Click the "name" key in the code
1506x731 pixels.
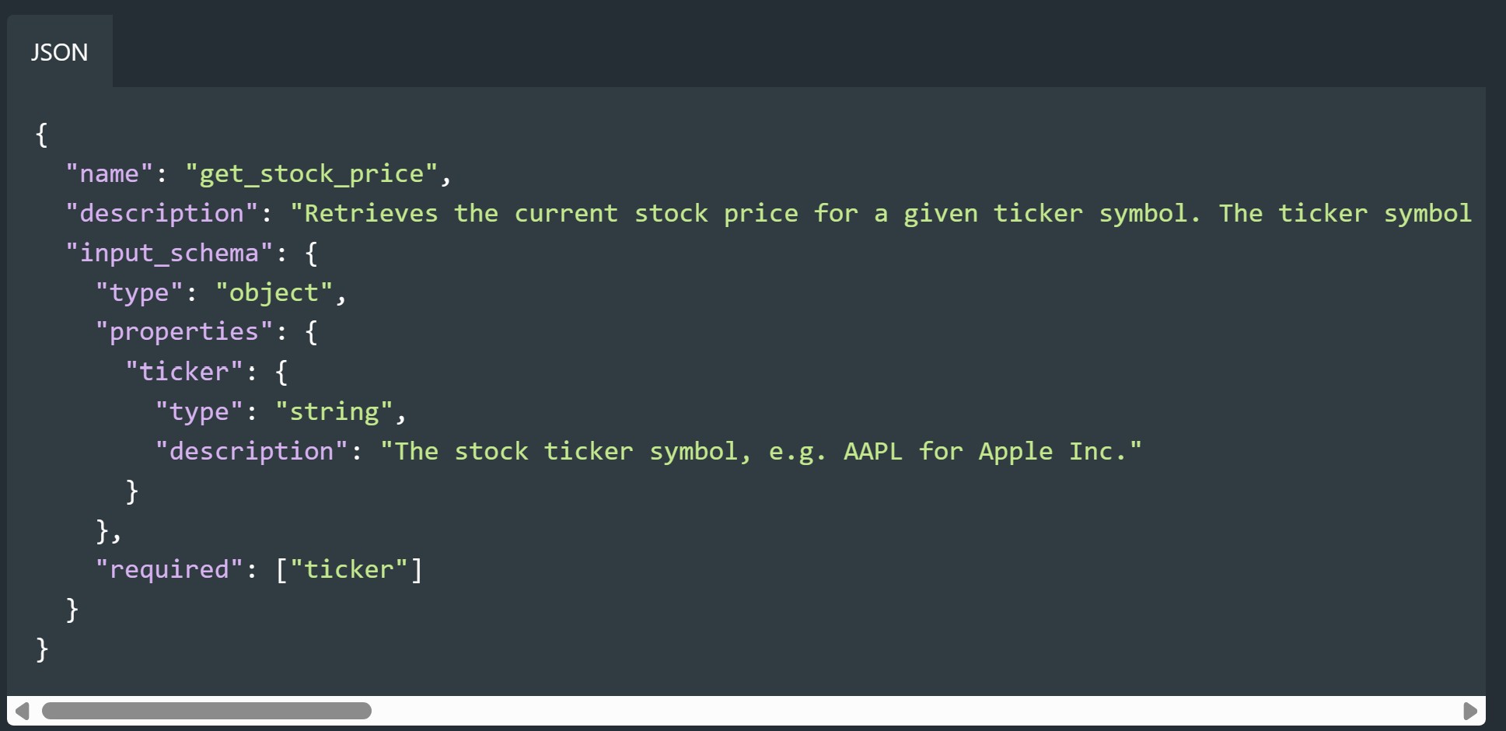coord(109,173)
